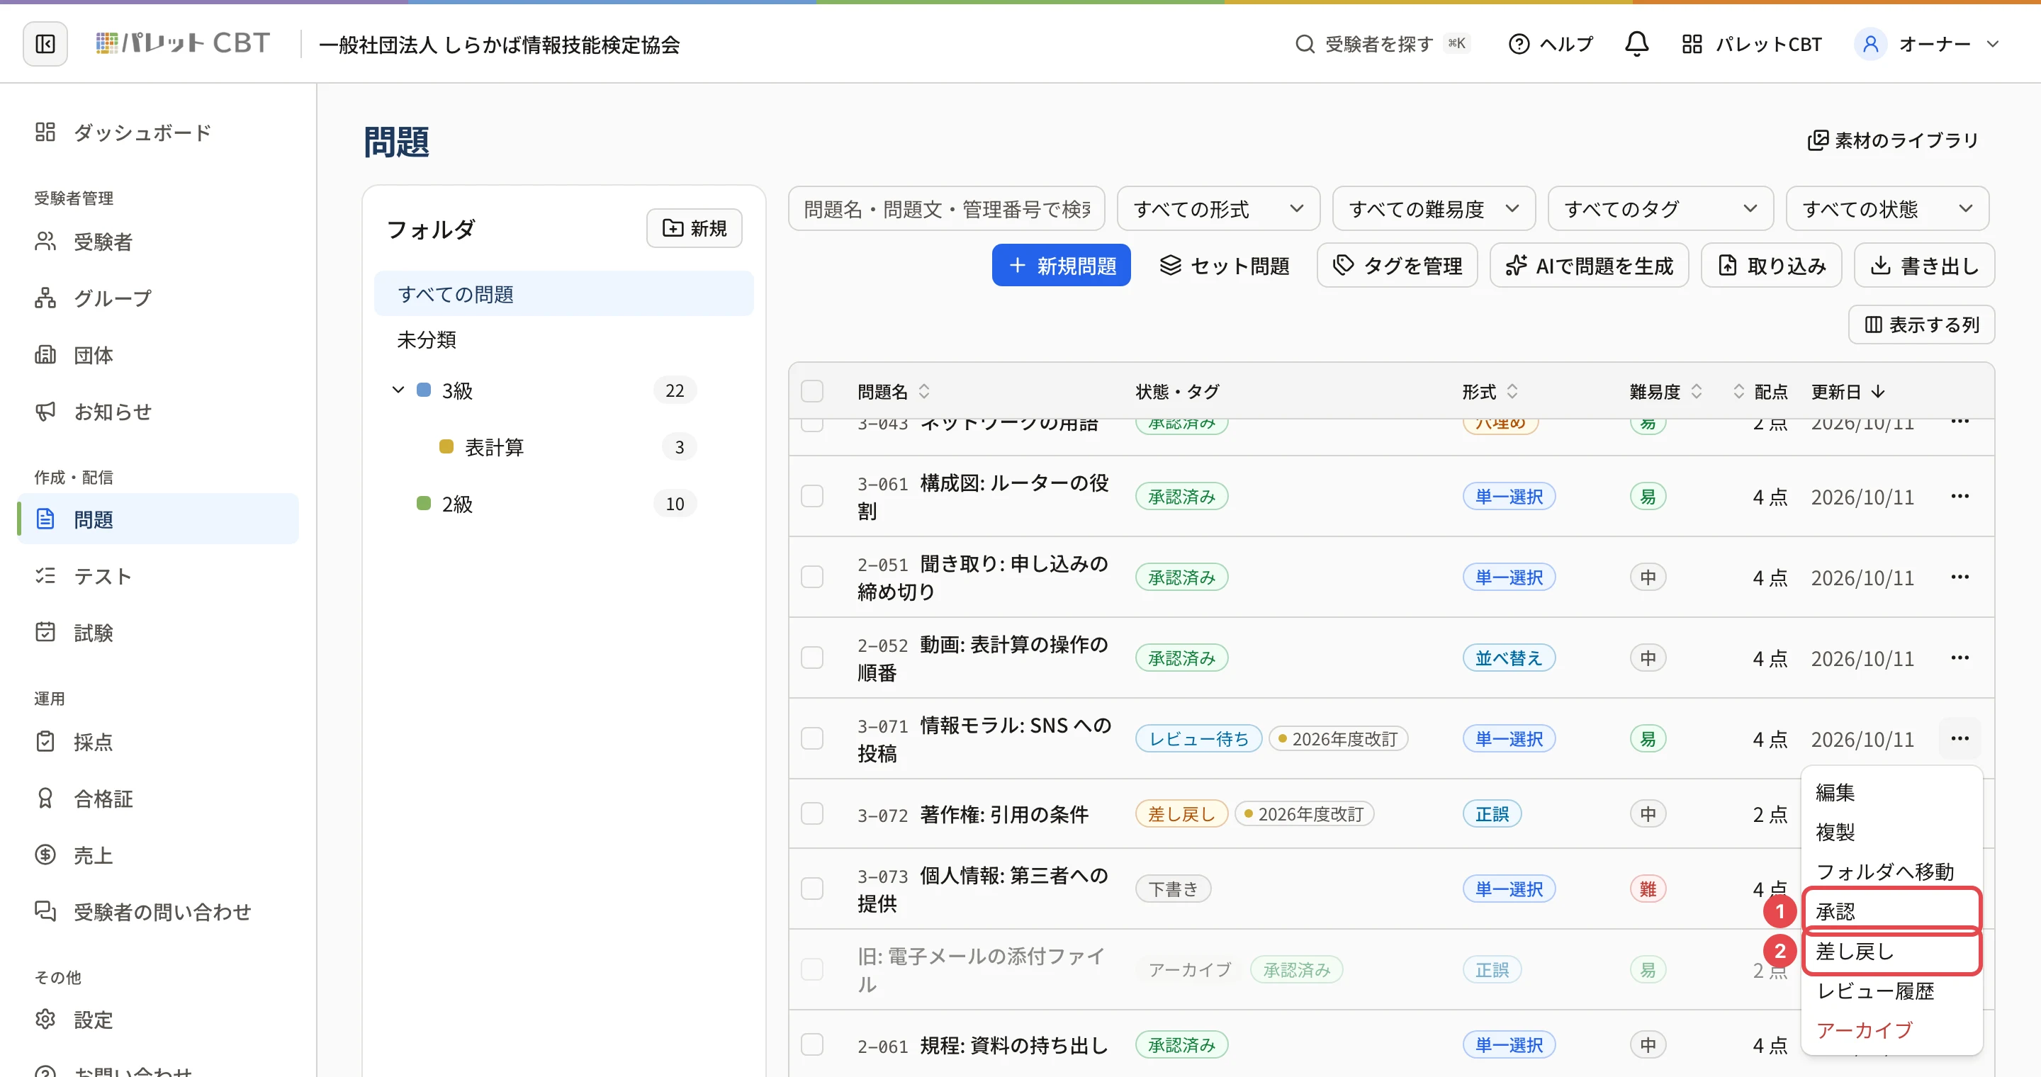
Task: Select checkbox for 2-051 聞き取り row
Action: [812, 577]
